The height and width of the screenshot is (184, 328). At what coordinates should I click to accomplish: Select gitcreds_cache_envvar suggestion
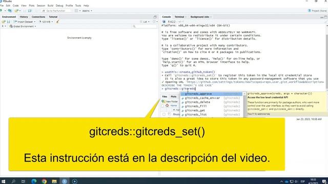coord(211,98)
